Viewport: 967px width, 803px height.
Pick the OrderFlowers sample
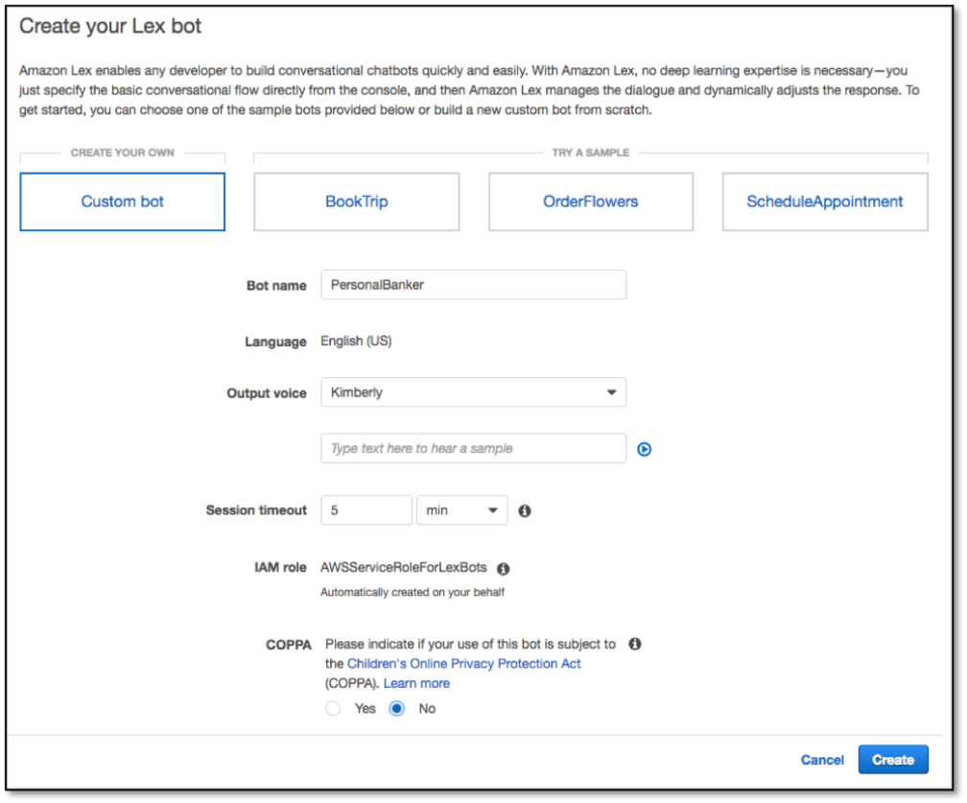point(591,201)
